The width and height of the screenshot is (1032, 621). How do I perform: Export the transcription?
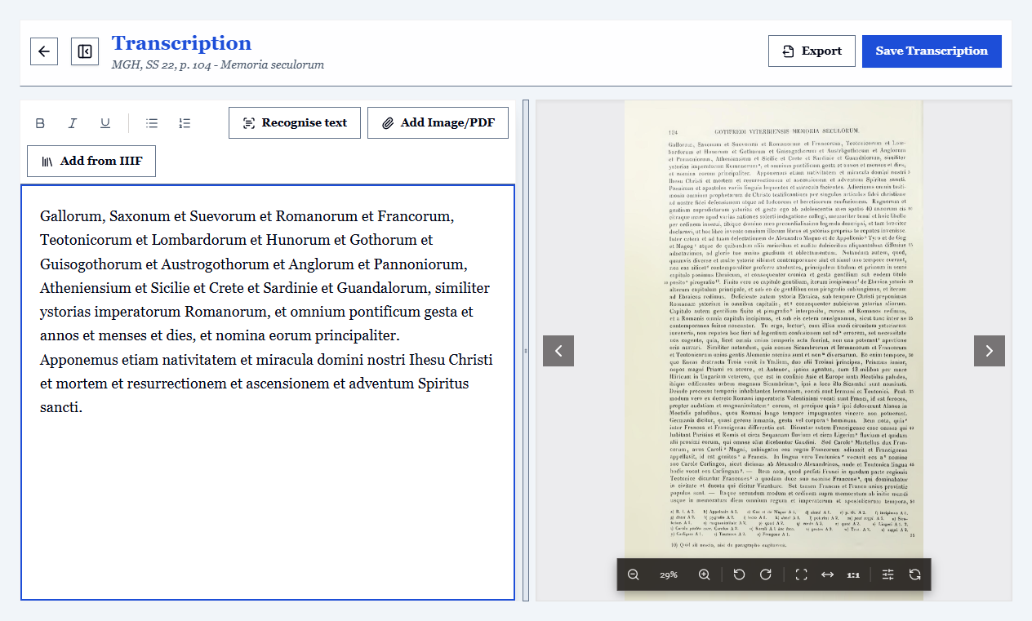[812, 51]
